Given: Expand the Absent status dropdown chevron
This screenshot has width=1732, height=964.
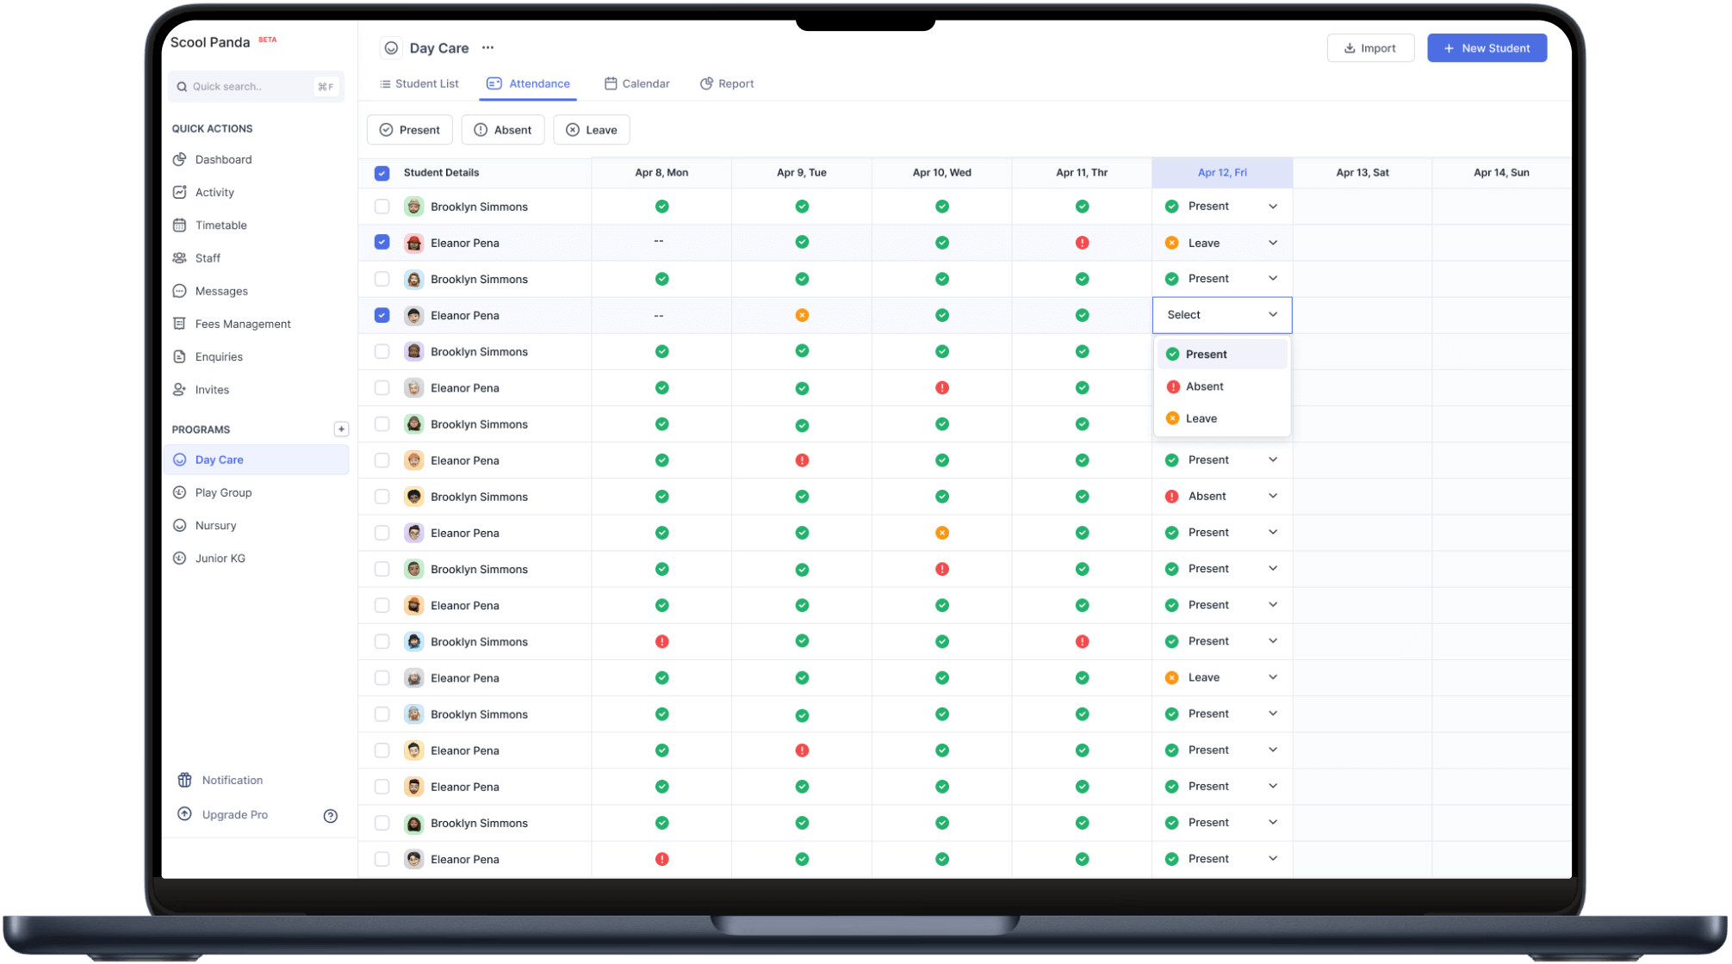Looking at the screenshot, I should [x=1272, y=497].
